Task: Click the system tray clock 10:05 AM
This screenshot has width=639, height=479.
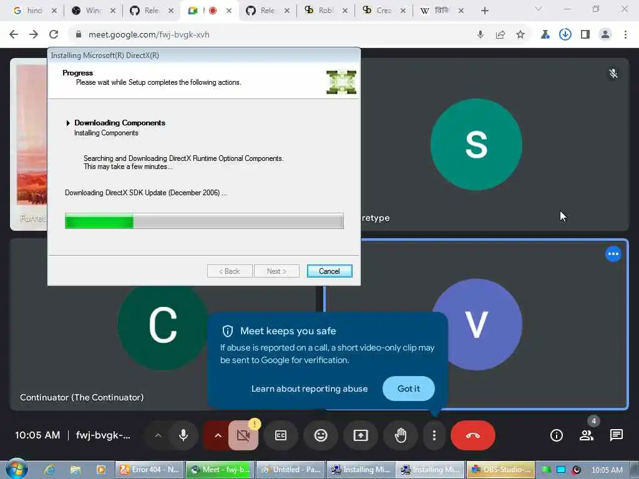Action: point(607,470)
